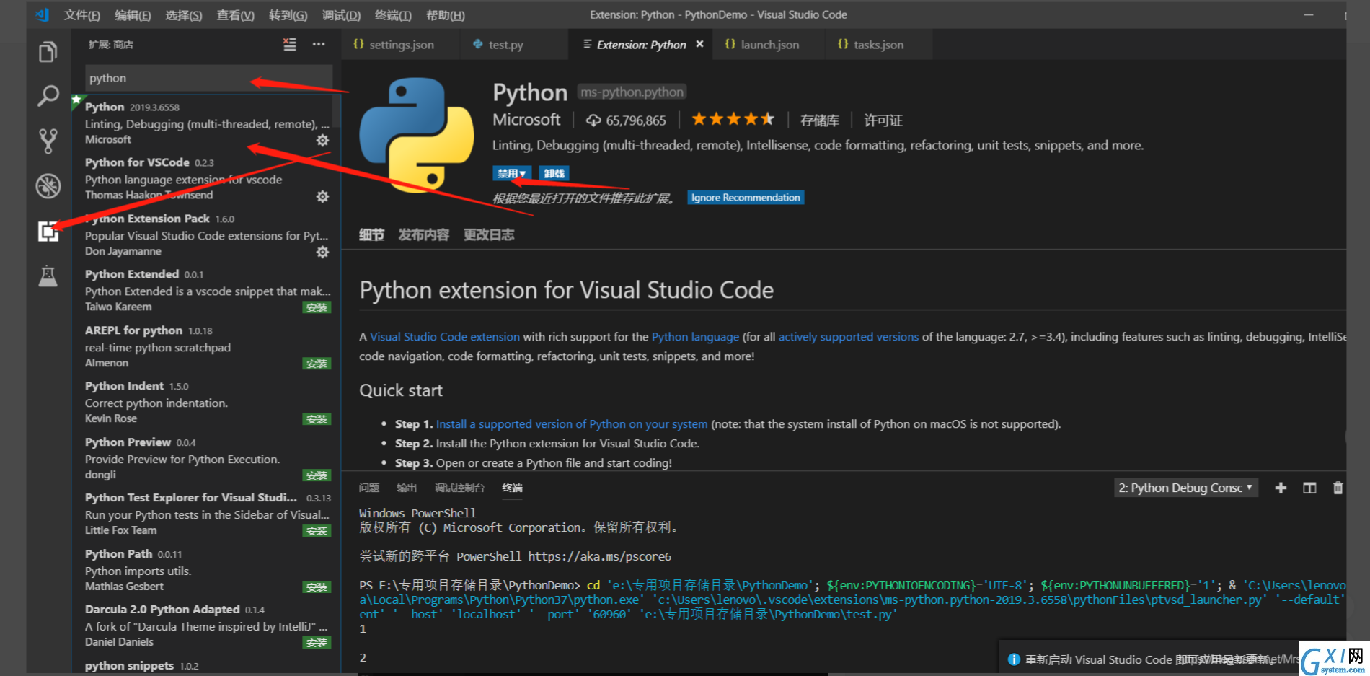Switch to the tasks.json tab
Image resolution: width=1370 pixels, height=676 pixels.
coord(878,45)
